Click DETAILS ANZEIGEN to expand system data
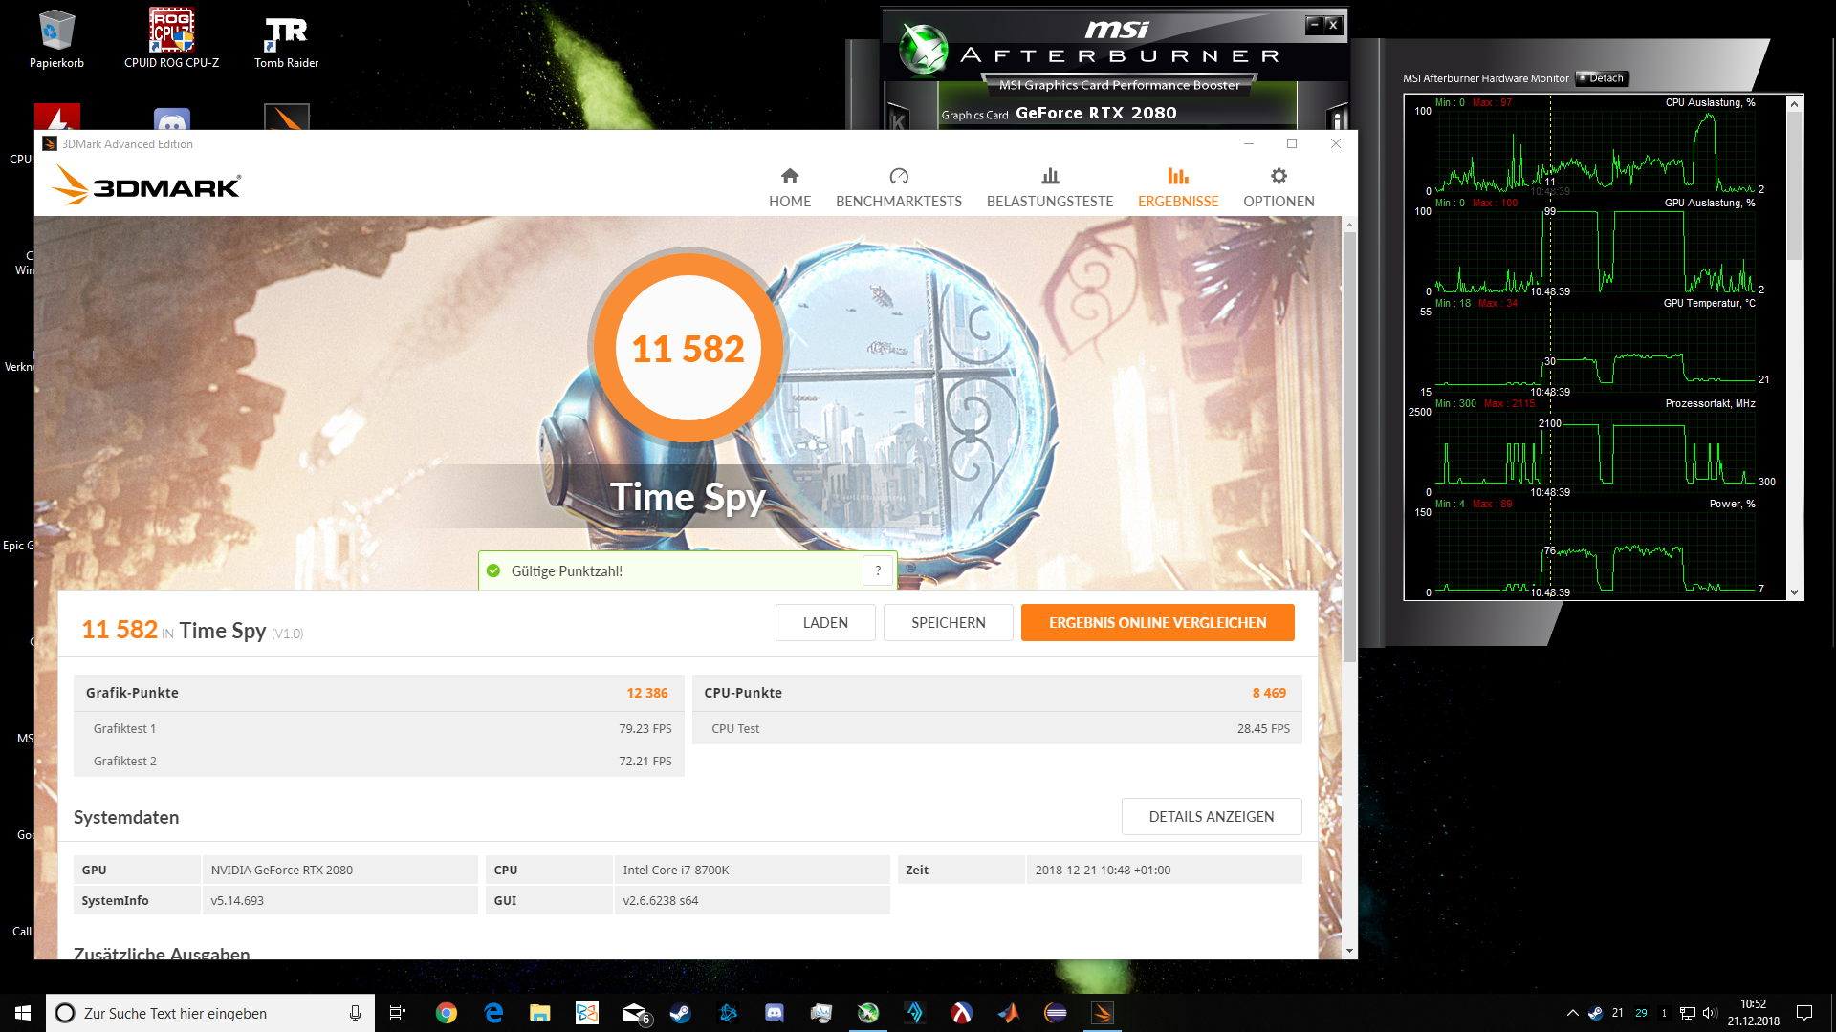Viewport: 1836px width, 1032px height. click(1211, 817)
